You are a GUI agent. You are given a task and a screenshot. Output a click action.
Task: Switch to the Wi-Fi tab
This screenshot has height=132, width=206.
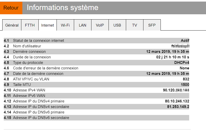65,25
